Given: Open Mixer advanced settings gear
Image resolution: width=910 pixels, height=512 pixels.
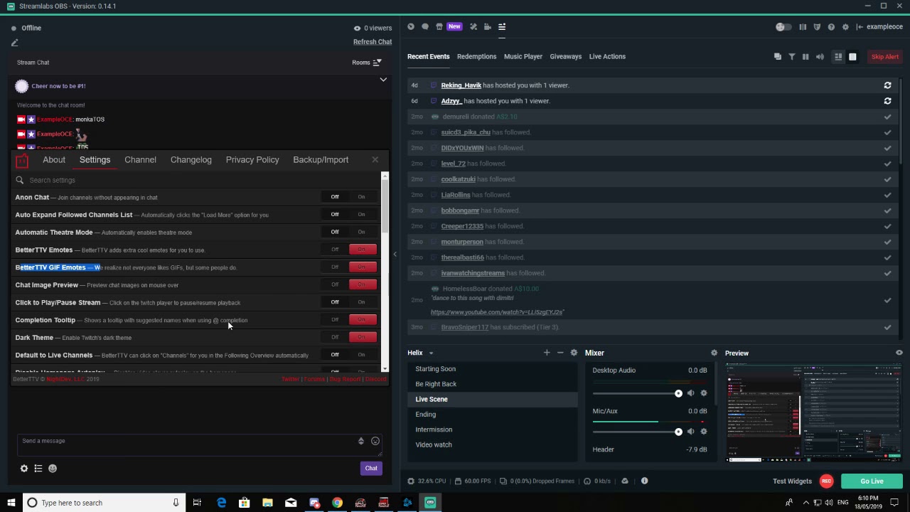Looking at the screenshot, I should pyautogui.click(x=714, y=353).
